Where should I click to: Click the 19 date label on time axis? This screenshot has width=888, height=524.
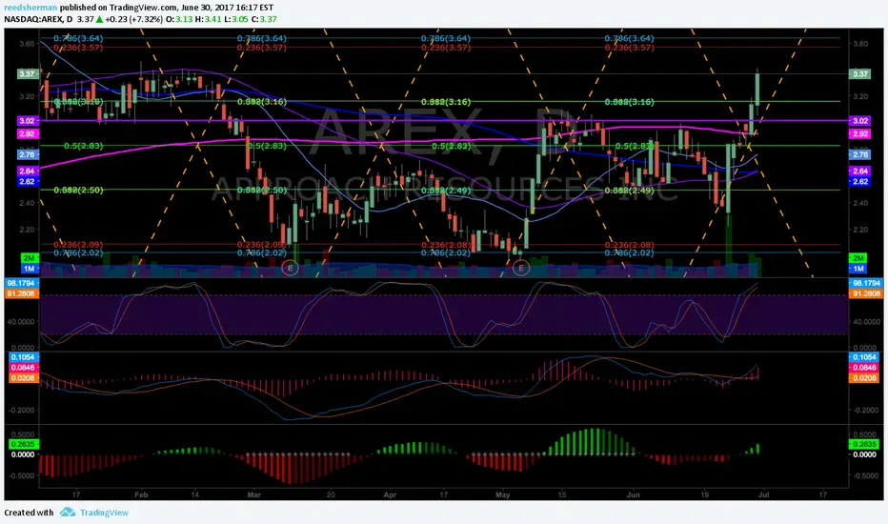(704, 494)
